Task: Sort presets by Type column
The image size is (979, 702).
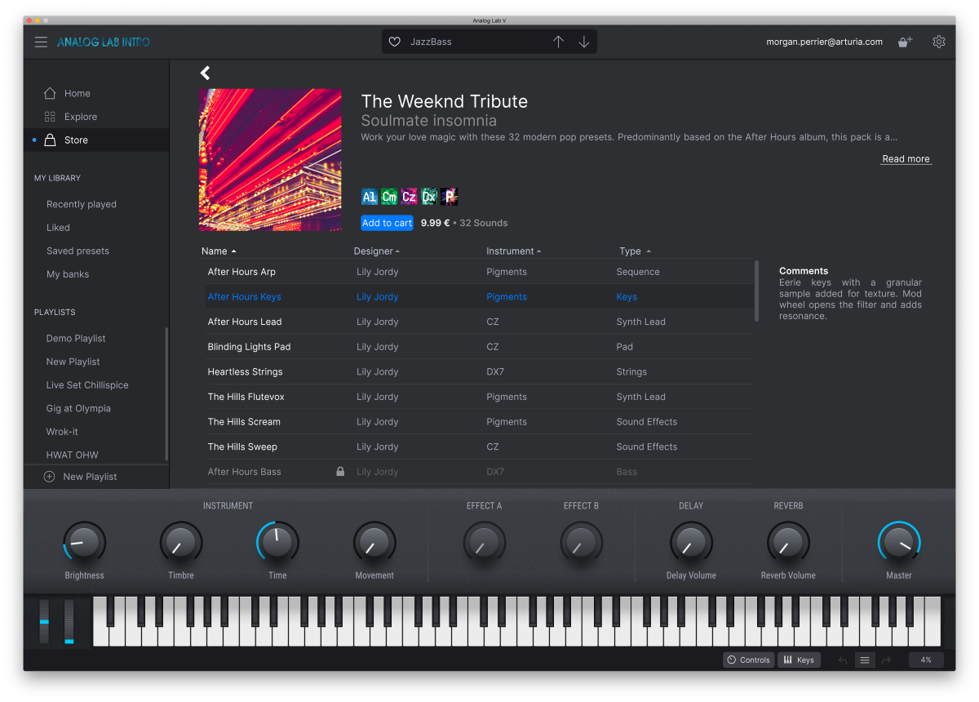Action: (x=635, y=251)
